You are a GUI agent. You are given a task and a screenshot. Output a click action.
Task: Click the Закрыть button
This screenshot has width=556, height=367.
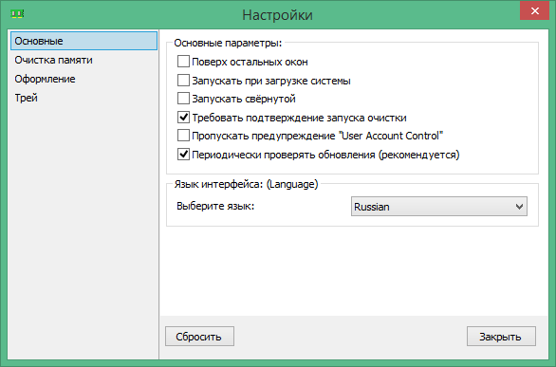(501, 337)
